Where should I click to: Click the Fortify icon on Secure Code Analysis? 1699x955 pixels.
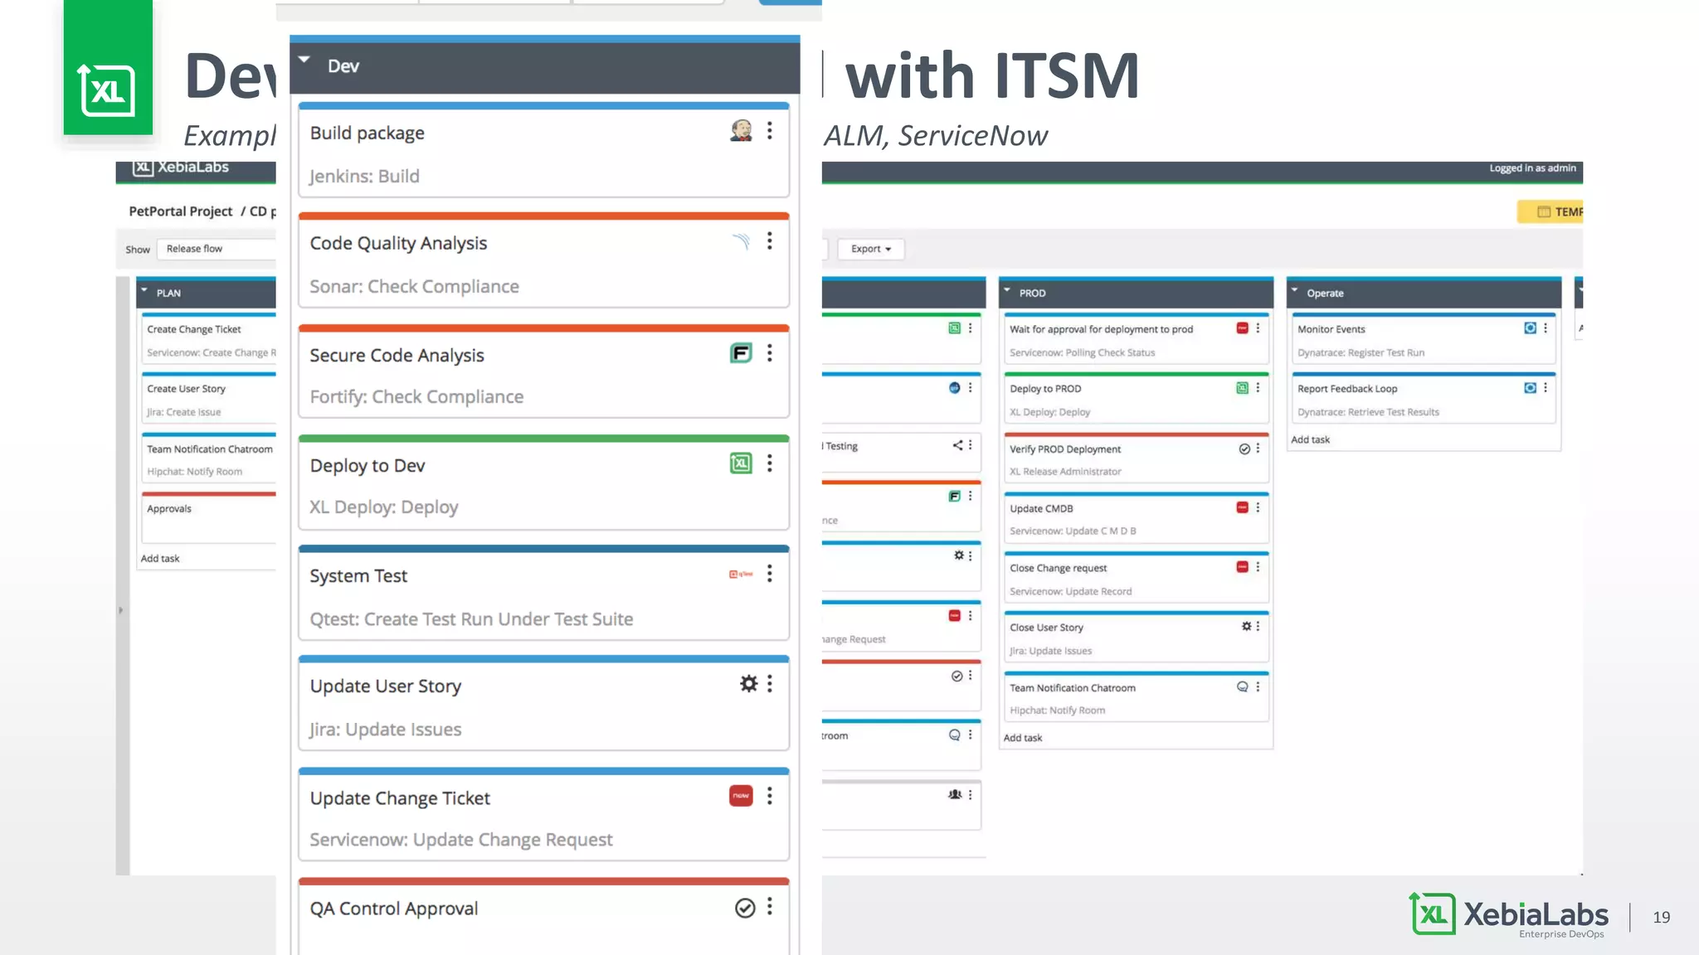click(741, 353)
